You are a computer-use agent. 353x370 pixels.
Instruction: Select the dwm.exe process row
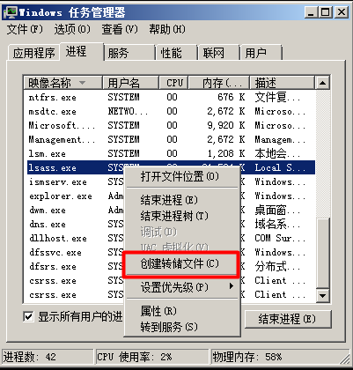[x=171, y=210]
